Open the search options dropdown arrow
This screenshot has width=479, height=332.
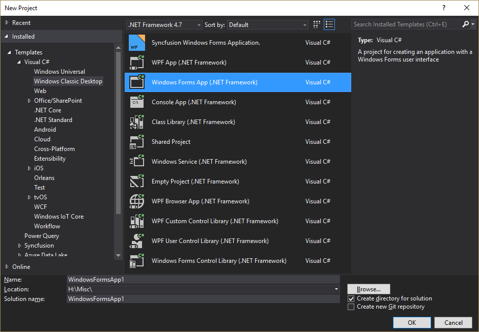coord(473,24)
